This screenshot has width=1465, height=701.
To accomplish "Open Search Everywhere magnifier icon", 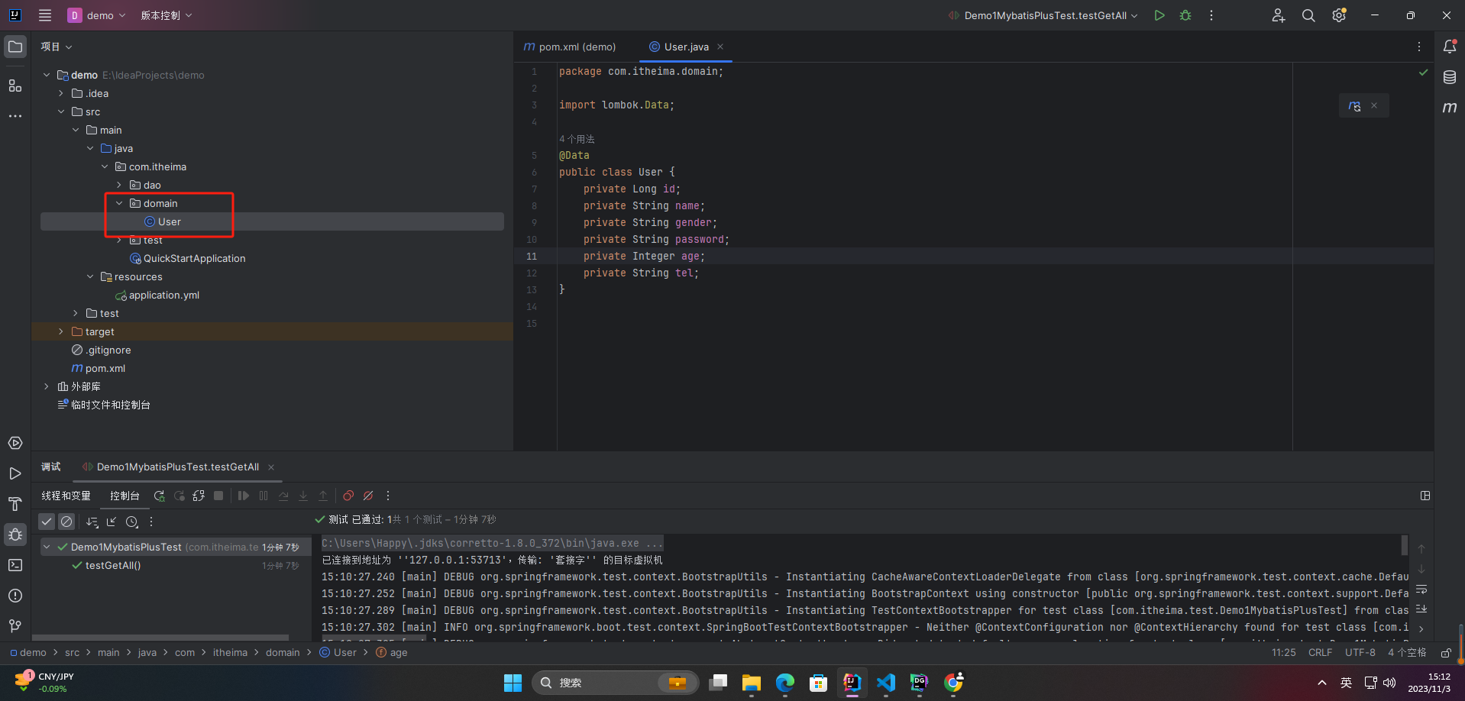I will [1308, 15].
